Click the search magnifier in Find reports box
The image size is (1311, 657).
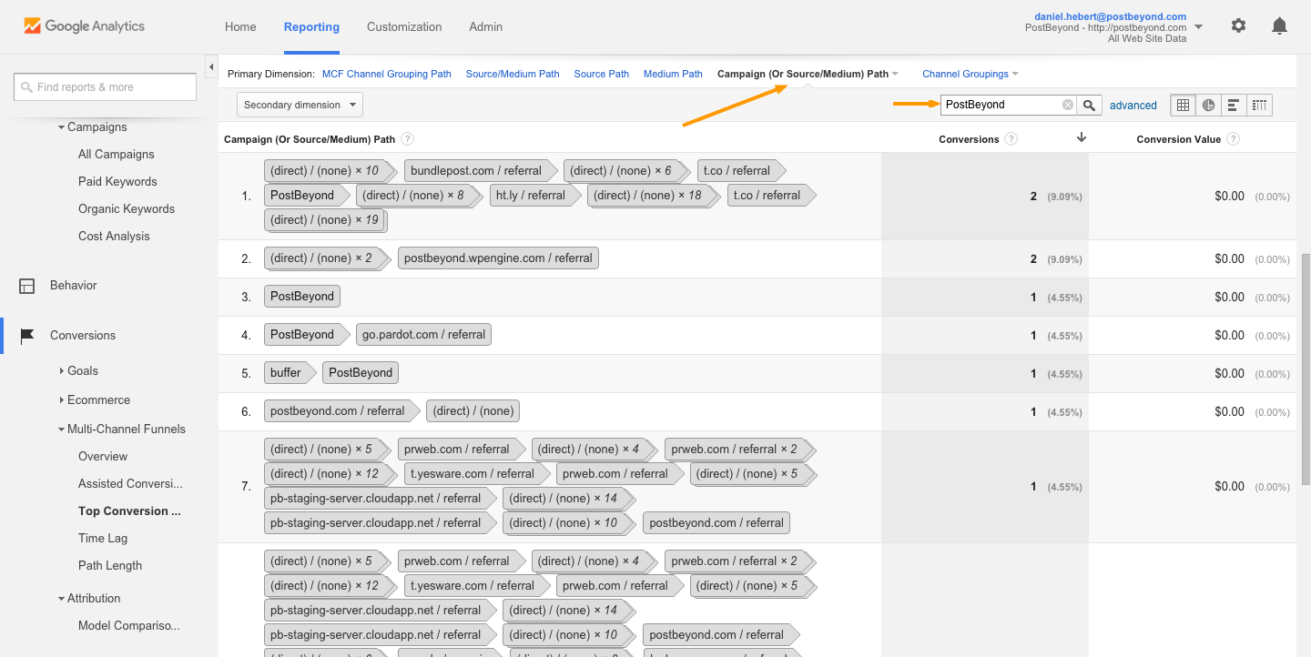click(x=26, y=87)
